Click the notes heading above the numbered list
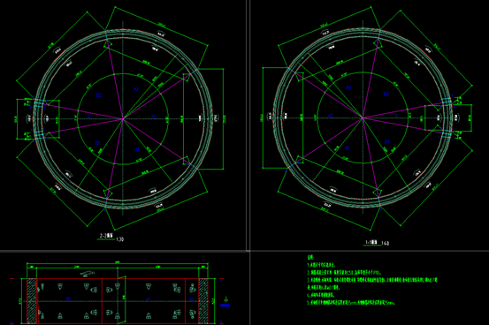 click(310, 257)
